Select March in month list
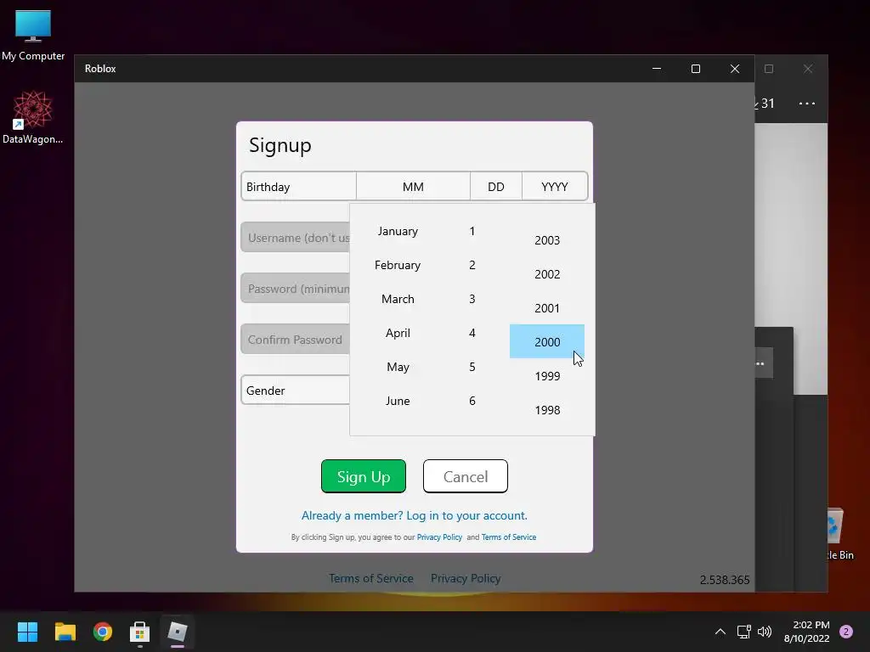Screen dimensions: 870x652 (x=398, y=299)
